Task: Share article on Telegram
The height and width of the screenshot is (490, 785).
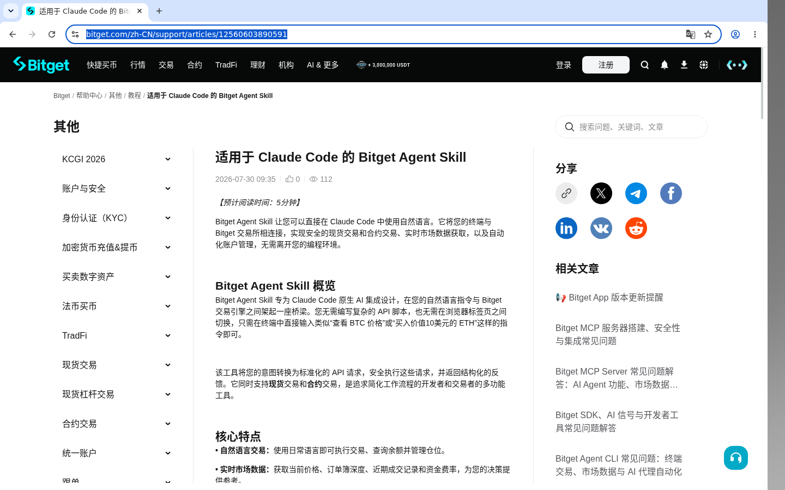Action: coord(636,193)
